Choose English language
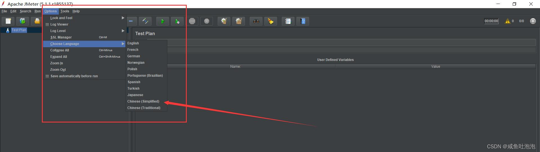540x152 pixels. 146,43
